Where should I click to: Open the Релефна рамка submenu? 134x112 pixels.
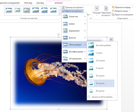tap(74, 52)
